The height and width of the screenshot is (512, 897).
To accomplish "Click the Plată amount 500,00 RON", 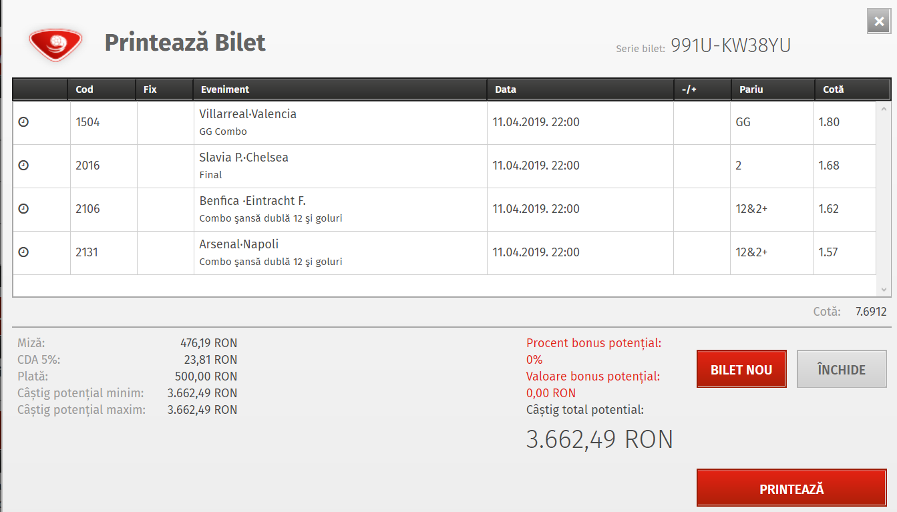I will [x=206, y=376].
